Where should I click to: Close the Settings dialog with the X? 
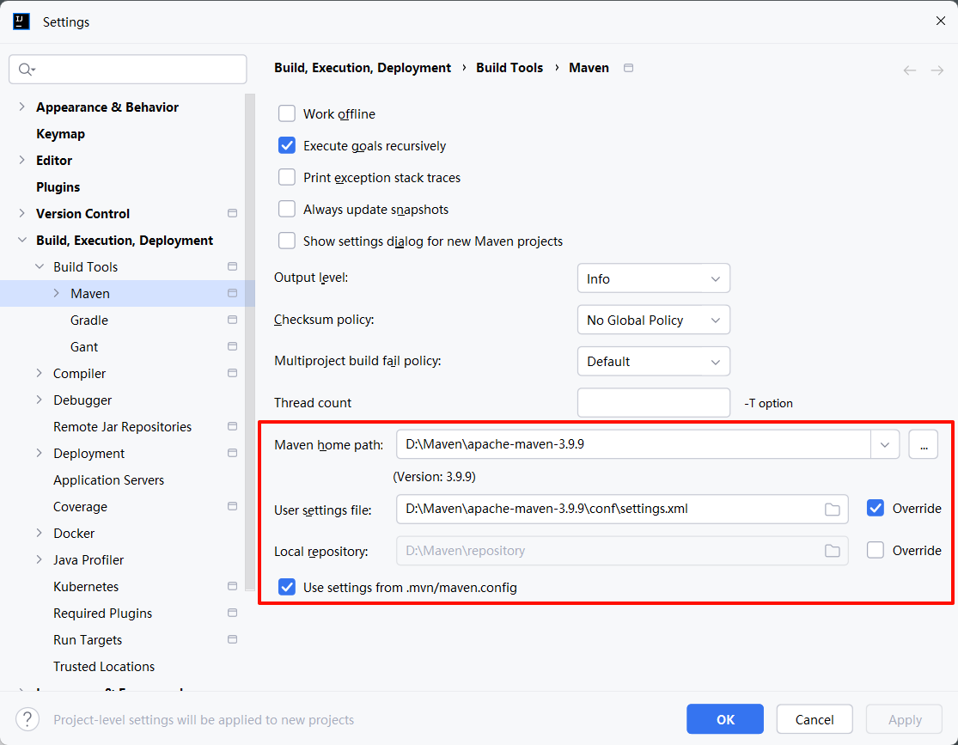(940, 21)
